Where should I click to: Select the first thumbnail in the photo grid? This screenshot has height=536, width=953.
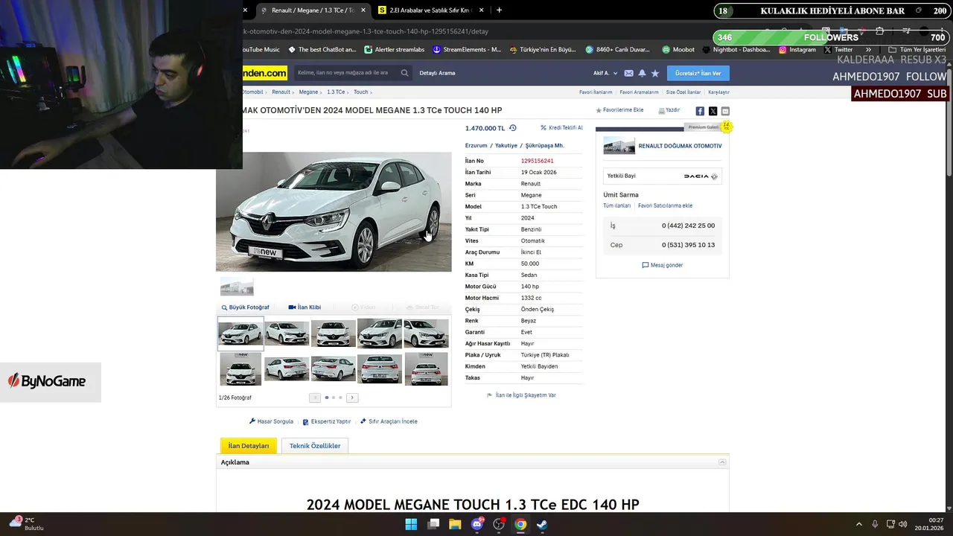click(240, 334)
